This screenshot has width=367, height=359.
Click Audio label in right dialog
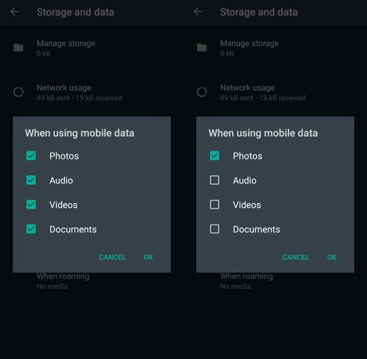245,181
